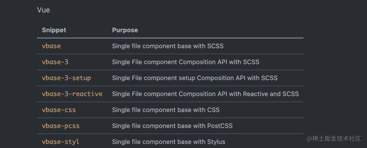Viewport: 367px width, 148px height.
Task: Click the Purpose column header
Action: pos(125,30)
